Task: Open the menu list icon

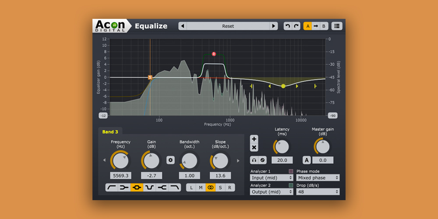Action: 337,26
